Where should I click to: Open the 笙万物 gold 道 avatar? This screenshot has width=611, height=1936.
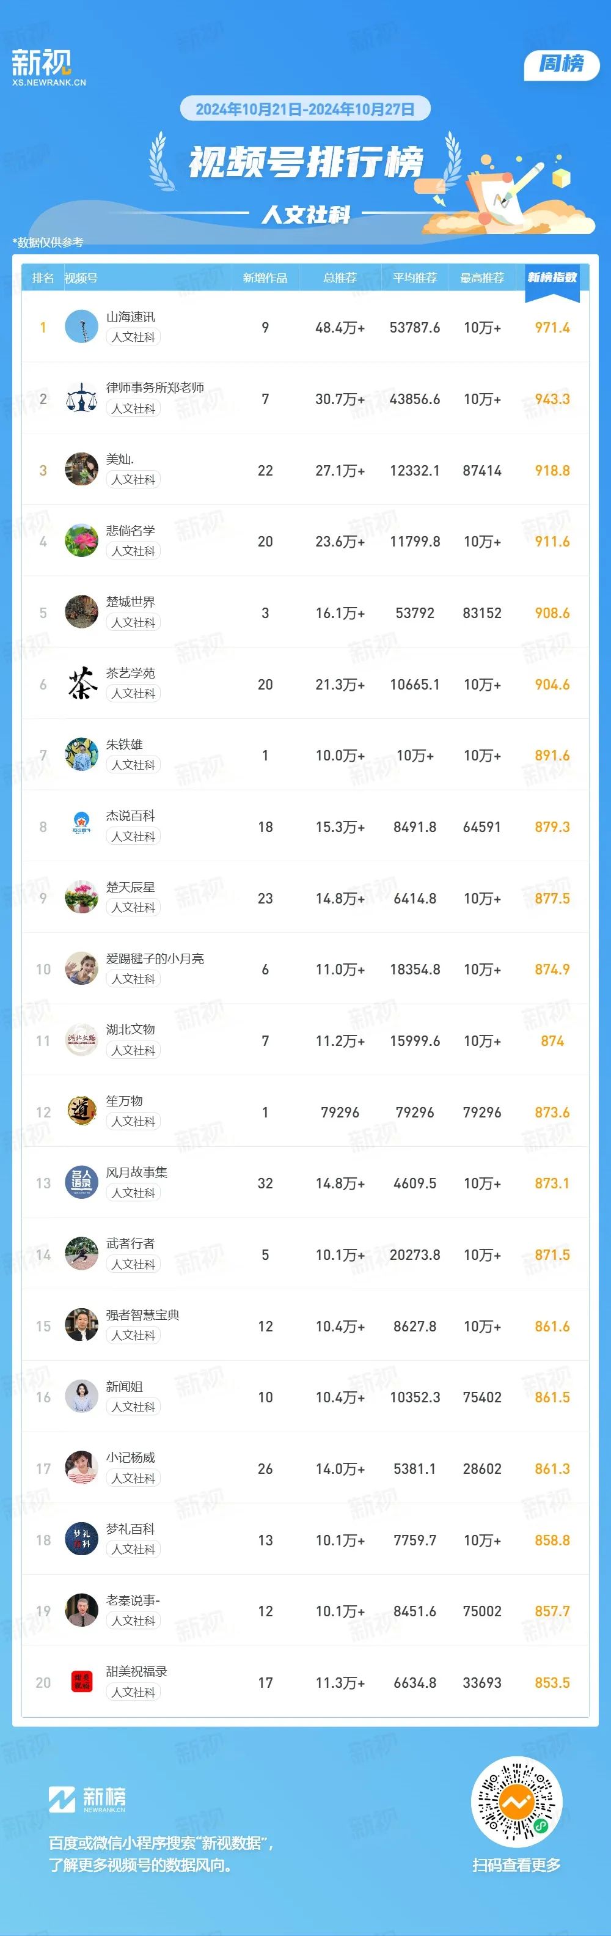(x=81, y=1111)
